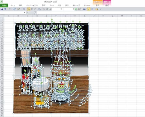Select column J header
Viewport: 145px width, 117px height.
pos(94,16)
